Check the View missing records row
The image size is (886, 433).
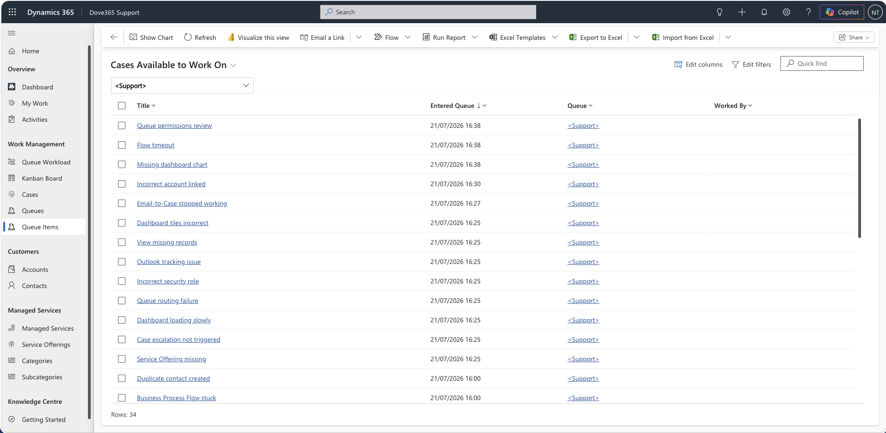point(122,242)
